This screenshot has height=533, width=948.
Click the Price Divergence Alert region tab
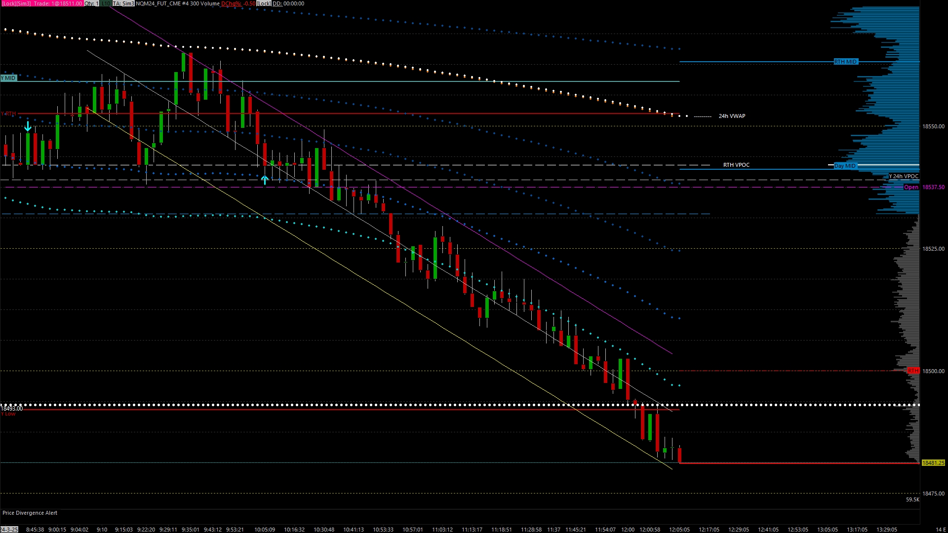point(30,513)
